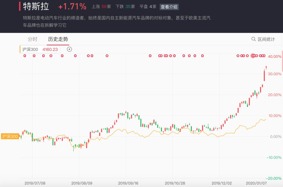Click the first event circle on the far left
Image resolution: width=283 pixels, height=187 pixels.
click(25, 56)
